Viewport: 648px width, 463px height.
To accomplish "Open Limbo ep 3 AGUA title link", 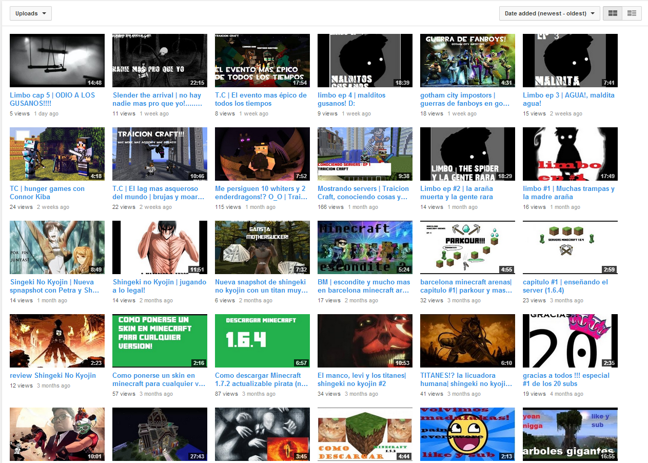I will (x=568, y=99).
